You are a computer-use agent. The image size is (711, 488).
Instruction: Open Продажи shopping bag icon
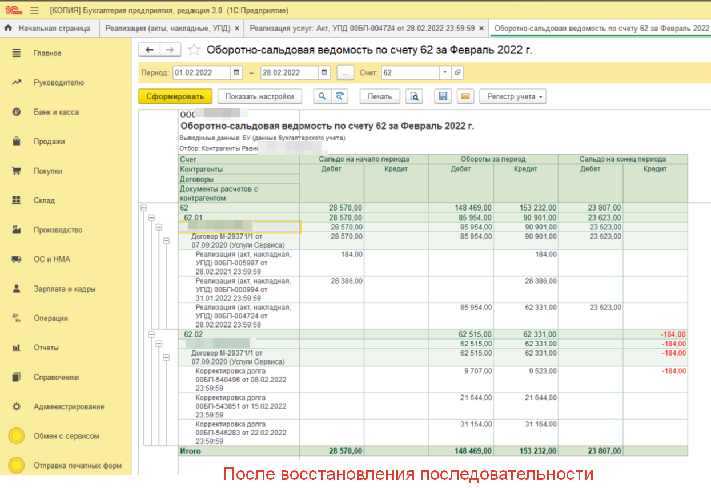pyautogui.click(x=17, y=142)
